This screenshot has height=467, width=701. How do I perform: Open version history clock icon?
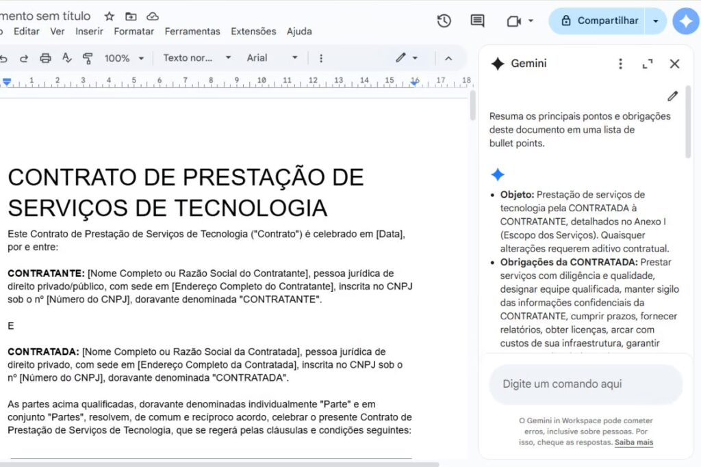tap(444, 21)
